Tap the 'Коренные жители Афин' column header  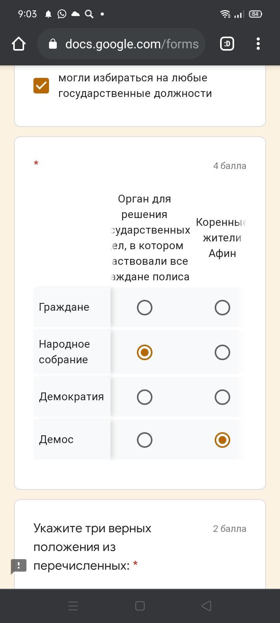pyautogui.click(x=222, y=238)
